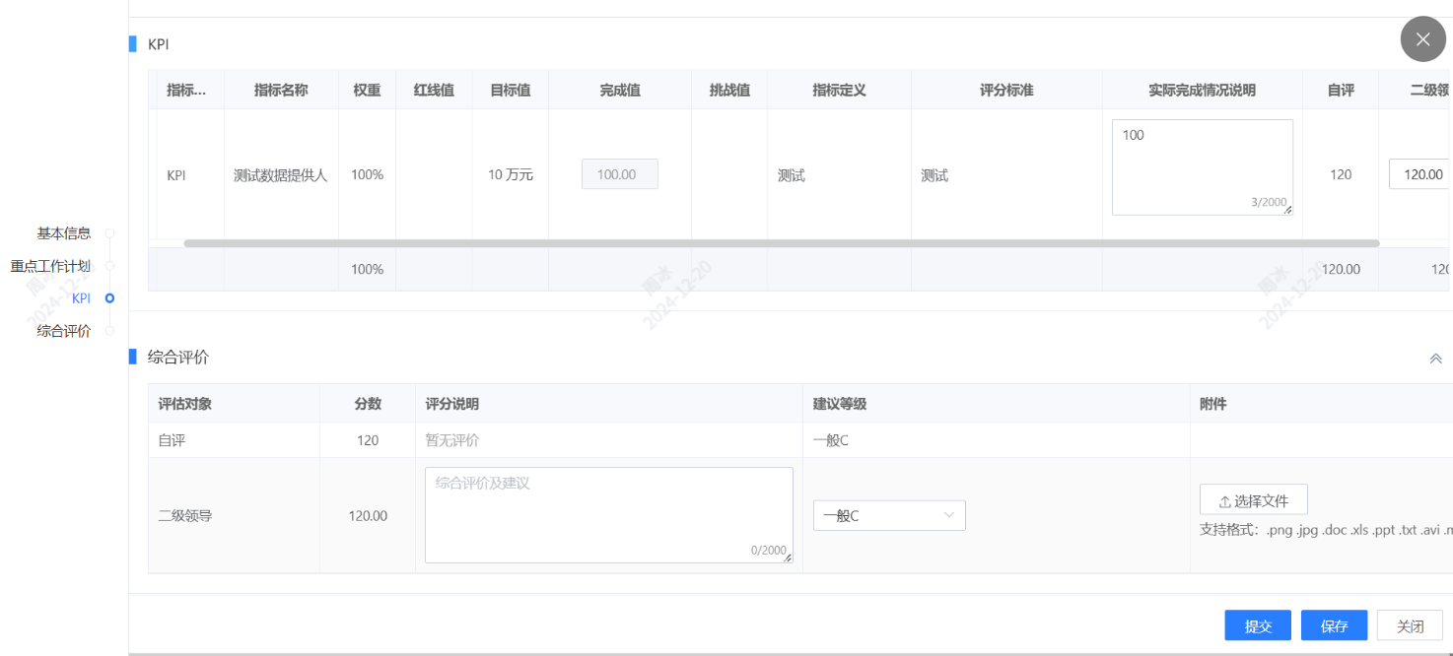Click the 评分标准 column header
The width and height of the screenshot is (1453, 656).
click(x=1005, y=91)
